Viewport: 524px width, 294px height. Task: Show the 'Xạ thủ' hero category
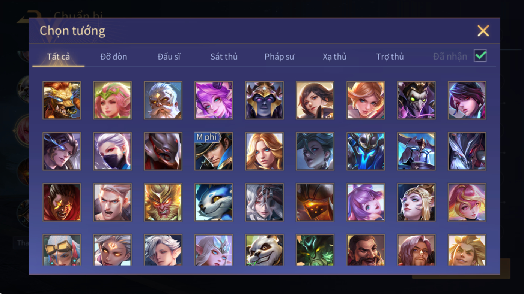[334, 57]
